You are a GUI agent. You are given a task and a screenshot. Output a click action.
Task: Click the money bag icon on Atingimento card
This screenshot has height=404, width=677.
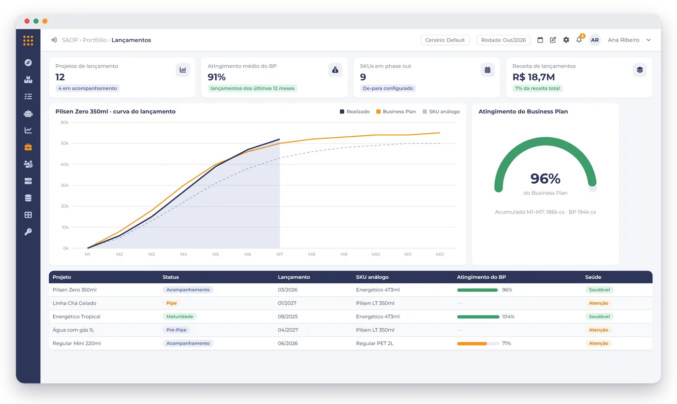335,70
